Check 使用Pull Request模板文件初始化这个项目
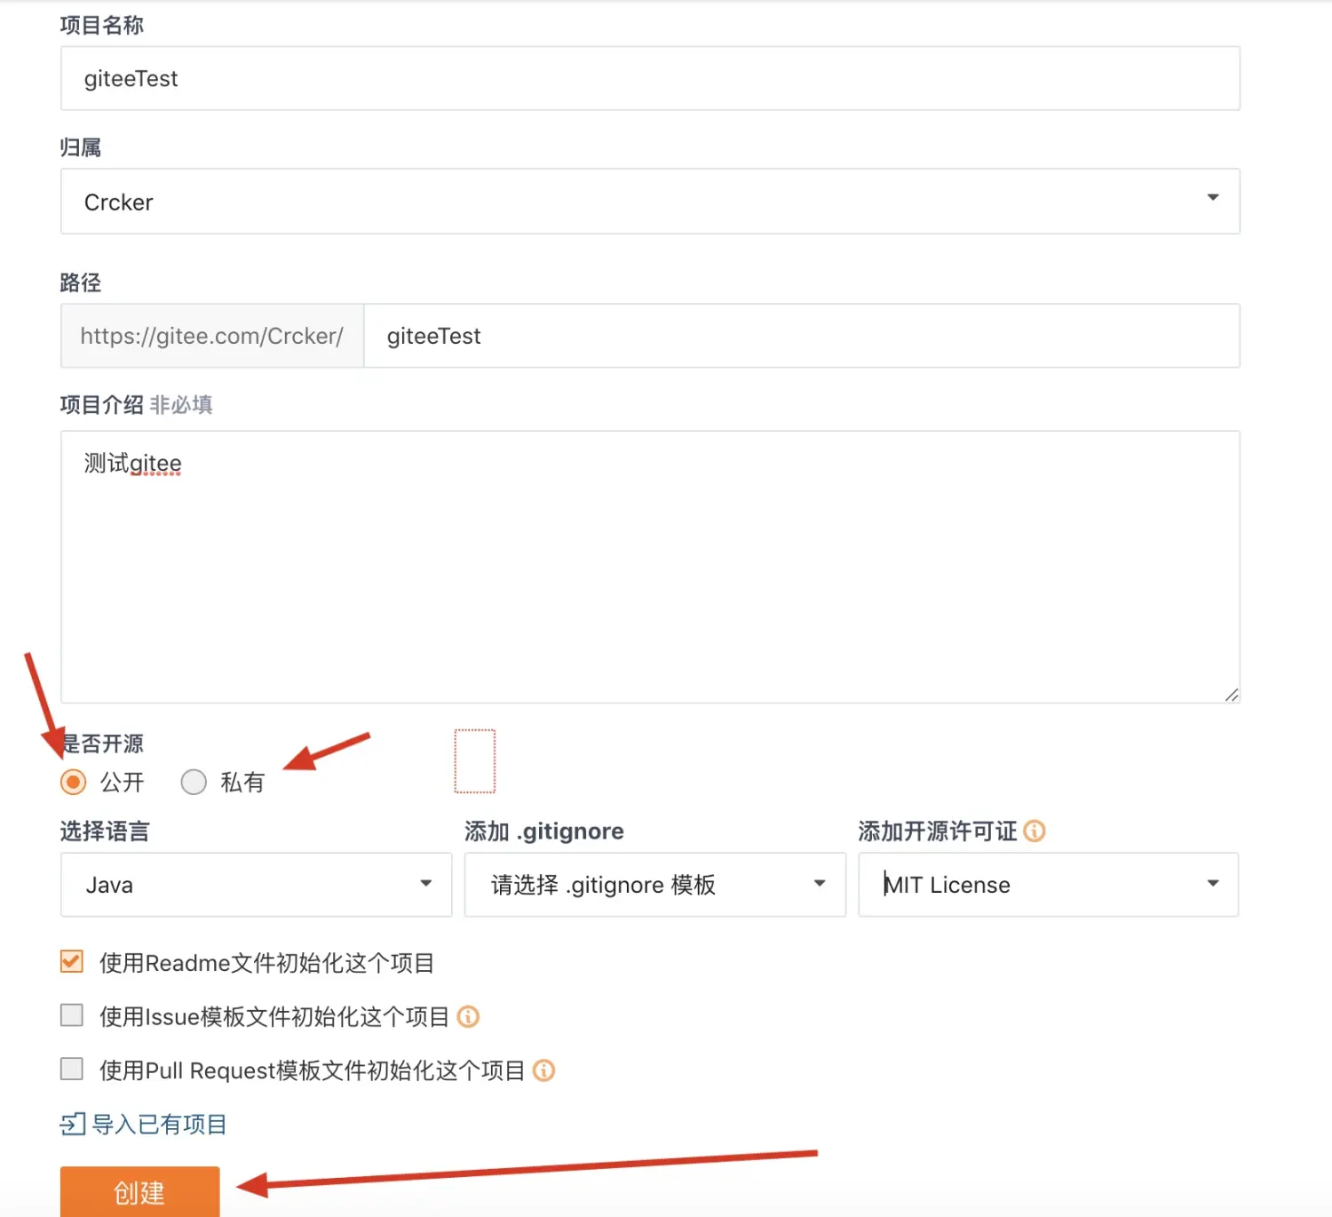Screen dimensions: 1332x1217 (x=72, y=1069)
